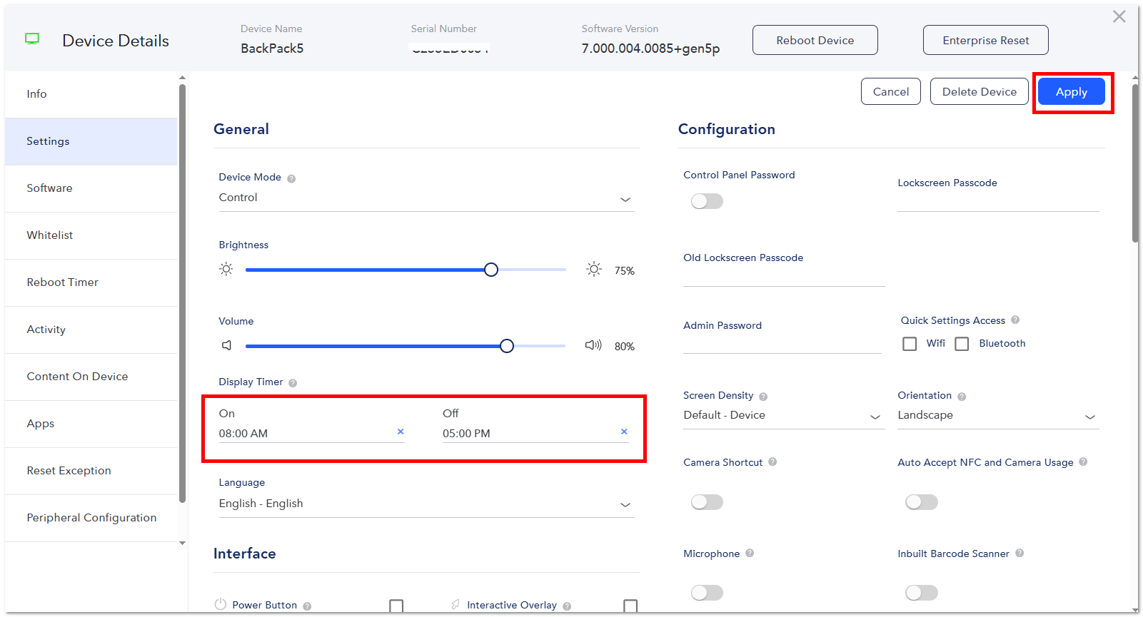The width and height of the screenshot is (1143, 617).
Task: Toggle Camera Shortcut switch
Action: [707, 502]
